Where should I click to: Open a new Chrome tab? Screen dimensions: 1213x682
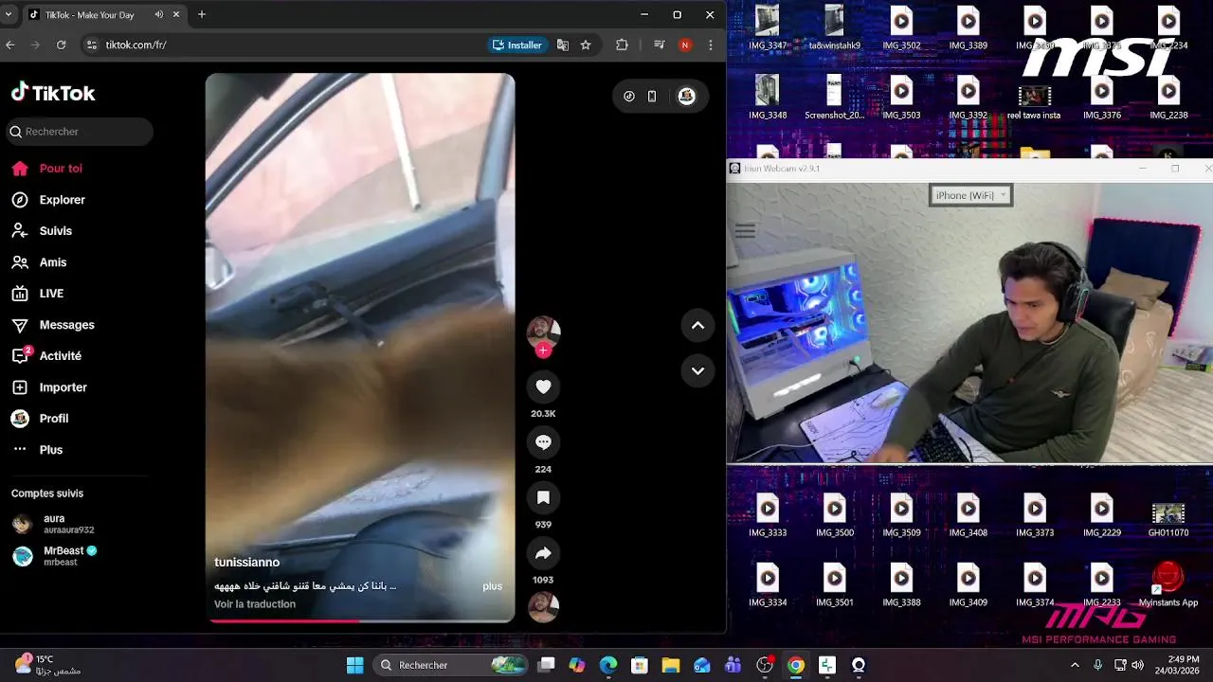202,14
